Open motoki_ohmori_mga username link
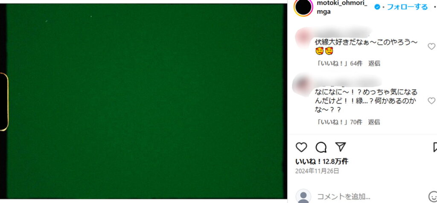 tap(342, 8)
